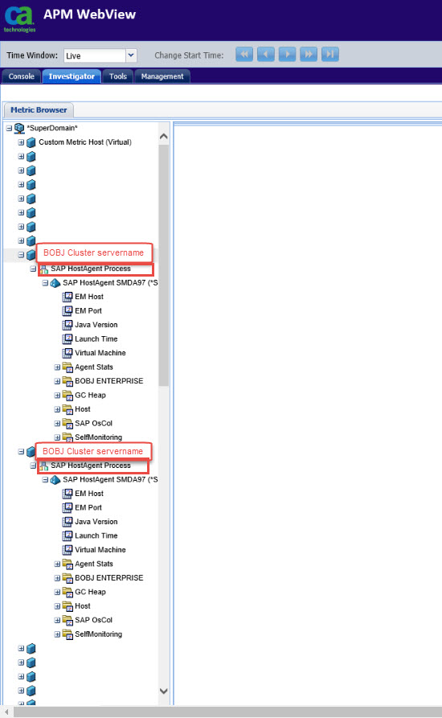Select the second Launch Time metric
Viewport: 442px width, 718px height.
pyautogui.click(x=96, y=535)
